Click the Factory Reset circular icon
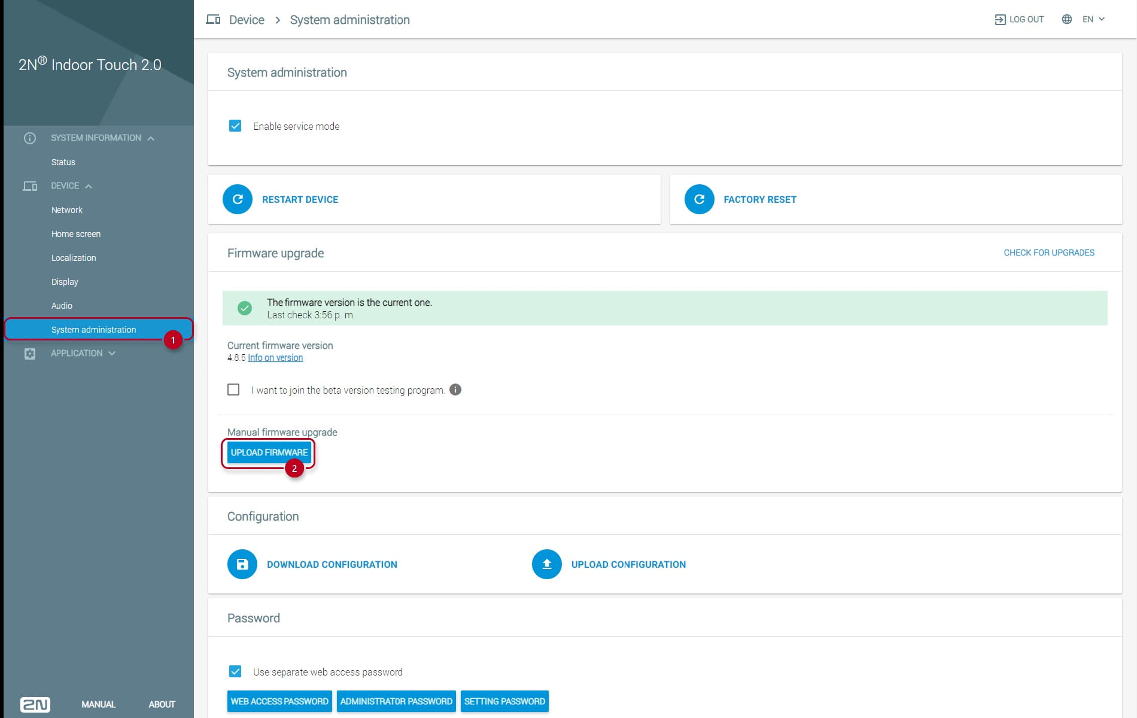1137x718 pixels. (699, 199)
